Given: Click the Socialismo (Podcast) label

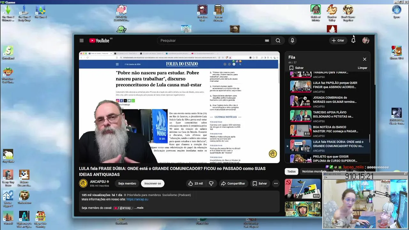Looking at the screenshot, I should pos(176,195).
